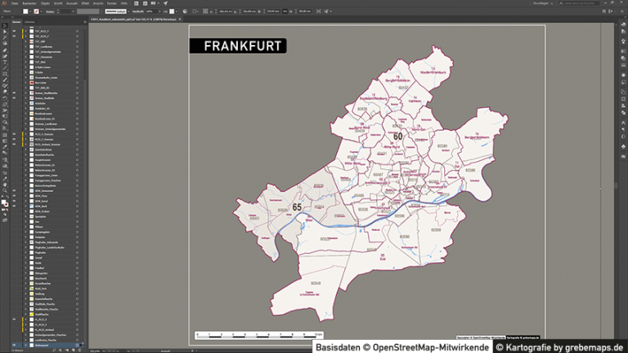This screenshot has height=353, width=628.
Task: Hide the GEW_Kanal layer
Action: point(14,201)
